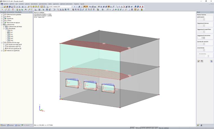
Task: Expand the Deformaciones globales tree node
Action: [2, 15]
